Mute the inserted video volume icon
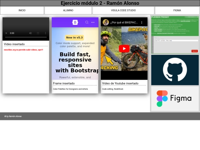The width and height of the screenshot is (200, 150). coord(30,33)
